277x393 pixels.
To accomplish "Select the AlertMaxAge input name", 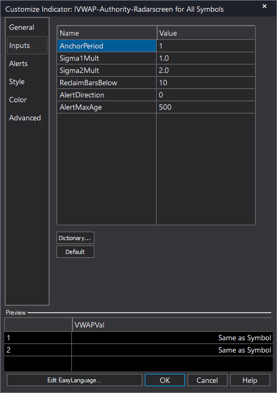I will (x=107, y=107).
